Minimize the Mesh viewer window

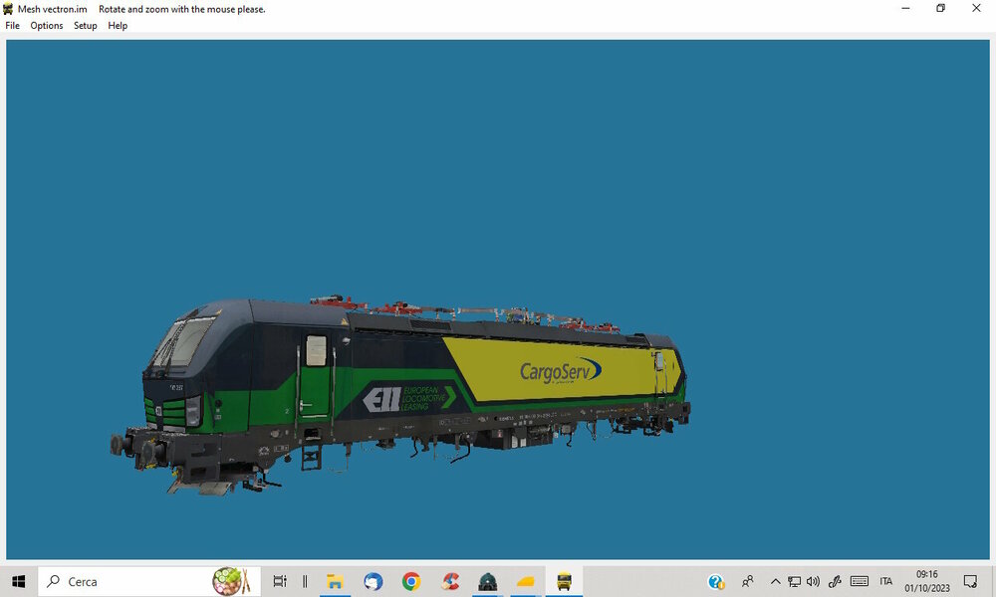[x=905, y=8]
